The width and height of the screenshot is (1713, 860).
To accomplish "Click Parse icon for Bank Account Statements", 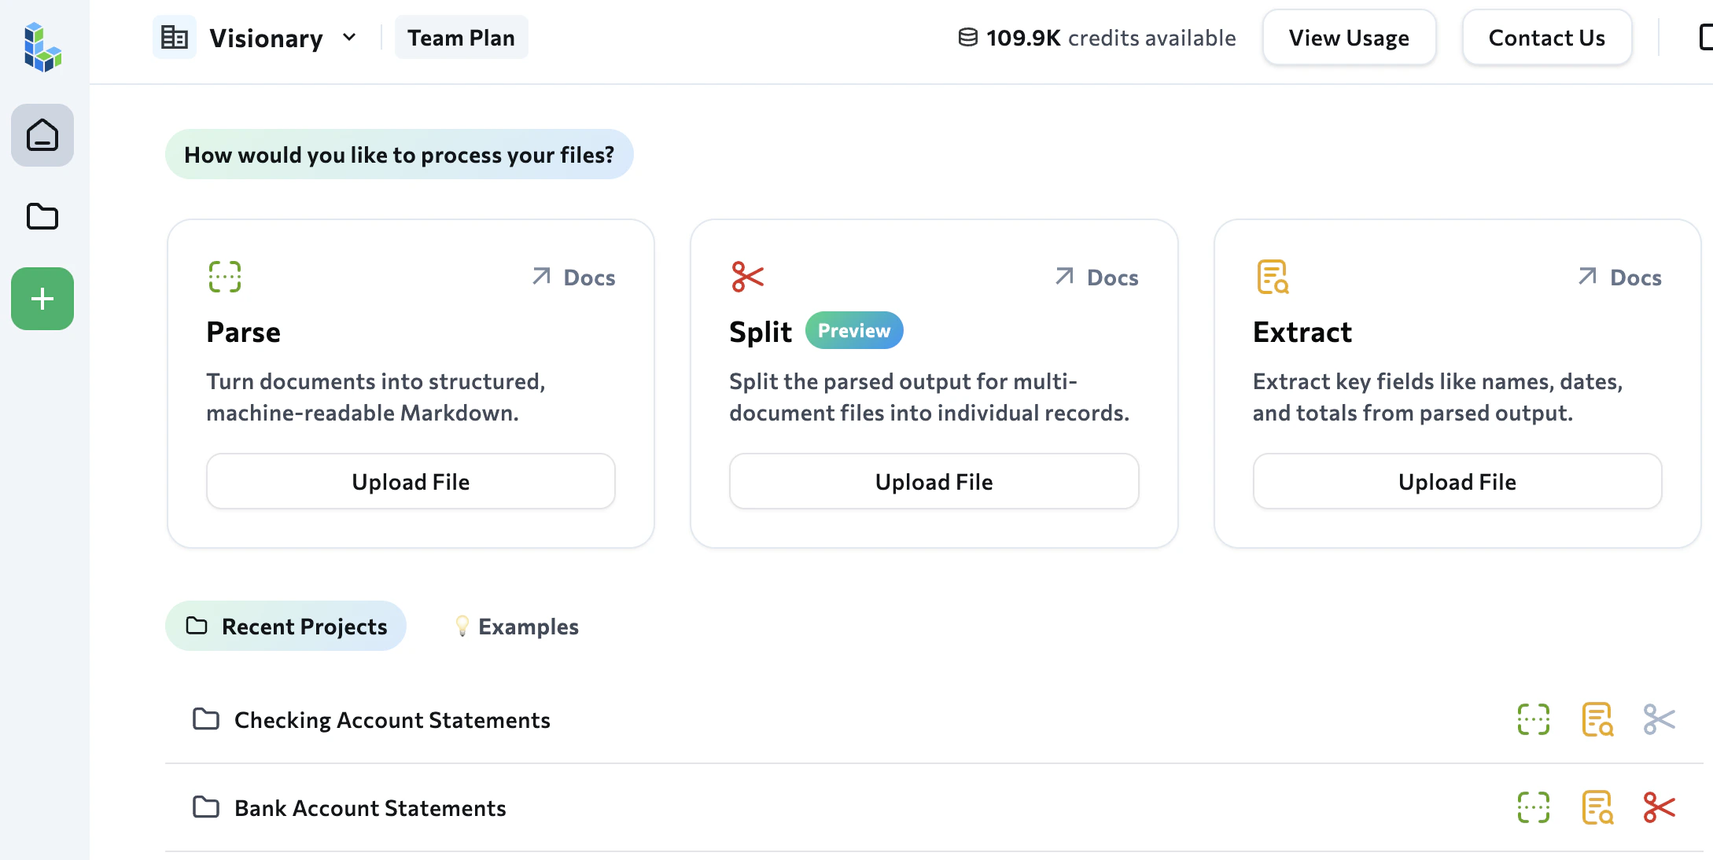I will pos(1533,807).
